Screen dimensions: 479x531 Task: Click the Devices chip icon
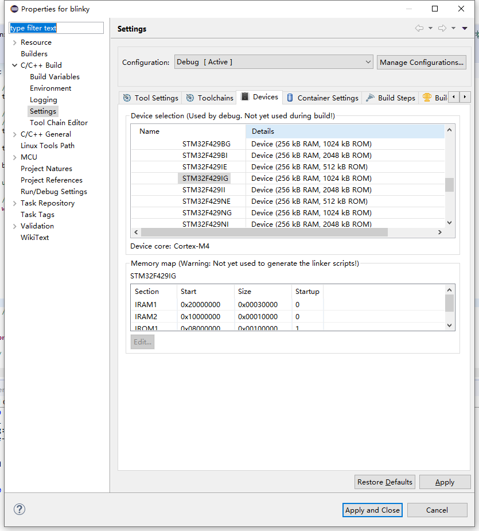tap(245, 97)
